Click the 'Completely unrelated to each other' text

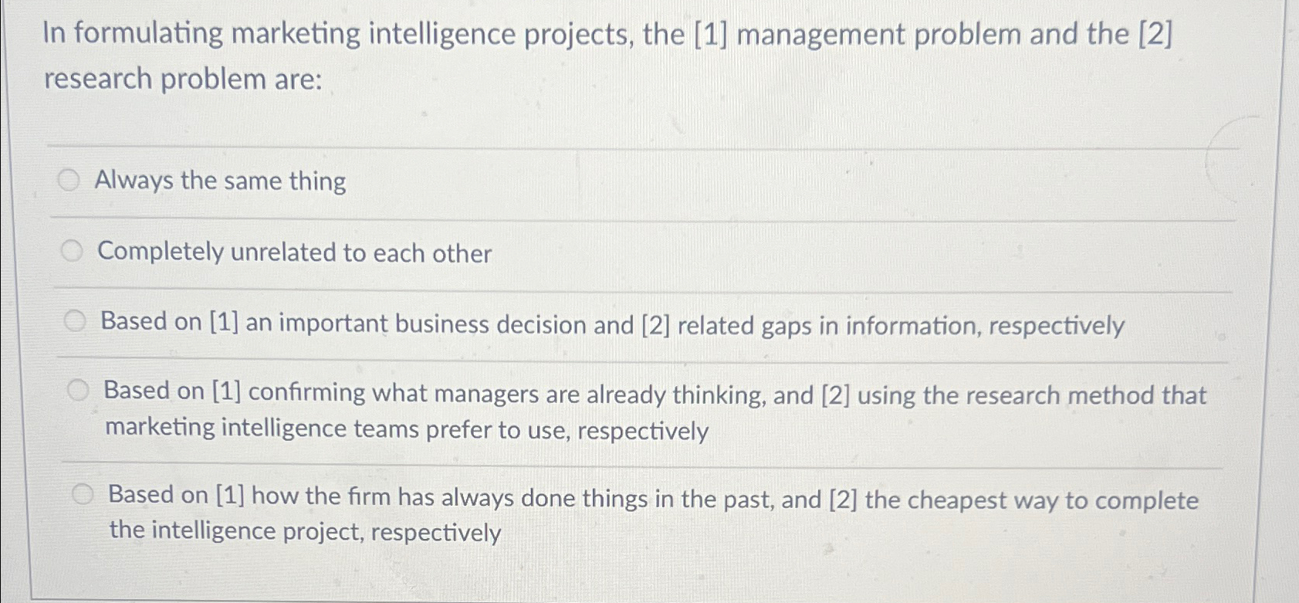tap(296, 254)
